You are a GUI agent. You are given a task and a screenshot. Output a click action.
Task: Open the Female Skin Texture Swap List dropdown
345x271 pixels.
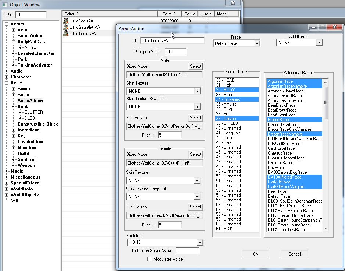coord(197,197)
